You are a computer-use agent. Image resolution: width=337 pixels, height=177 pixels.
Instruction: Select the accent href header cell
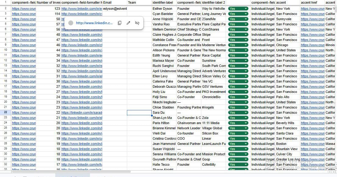312,2
